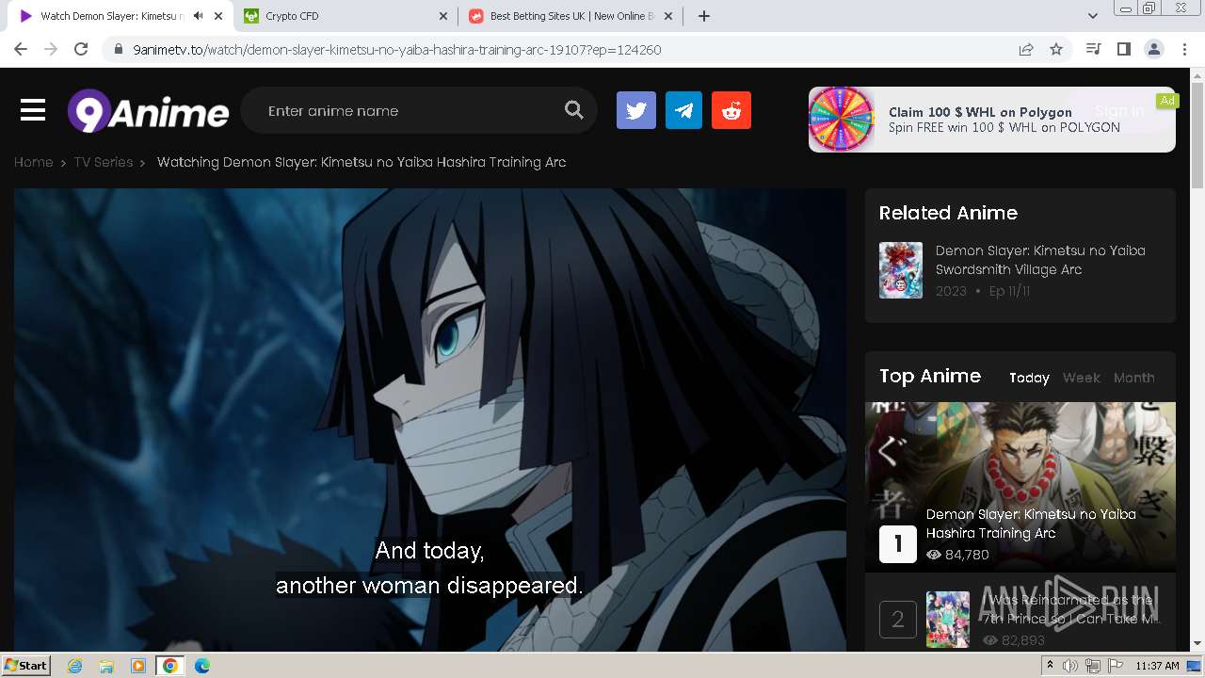Close the Crypto CFD tab
The image size is (1205, 678).
[444, 16]
